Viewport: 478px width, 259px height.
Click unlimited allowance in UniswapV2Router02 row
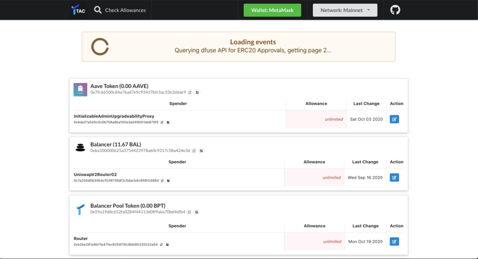[332, 177]
